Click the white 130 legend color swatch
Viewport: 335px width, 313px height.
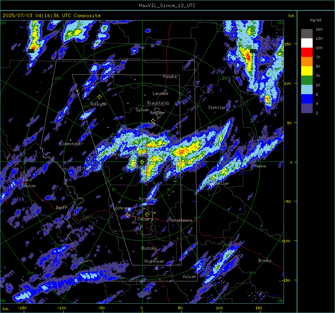[x=307, y=43]
